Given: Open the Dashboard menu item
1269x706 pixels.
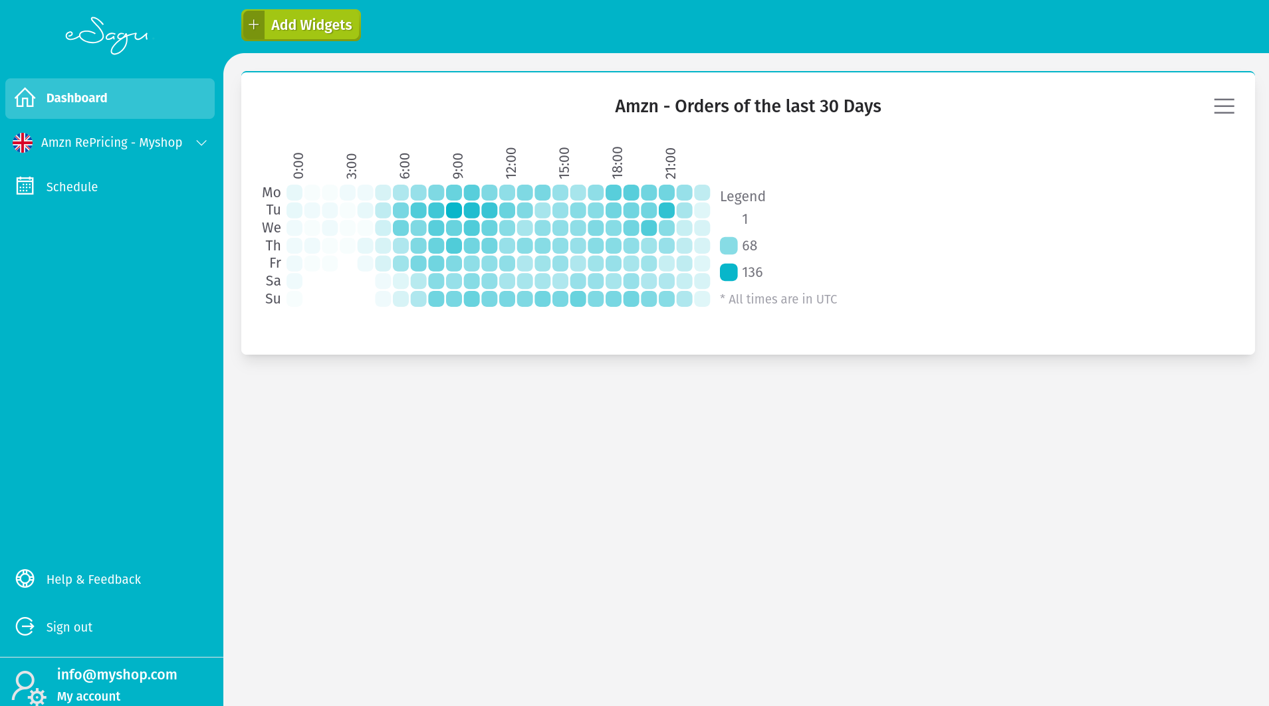Looking at the screenshot, I should point(110,98).
